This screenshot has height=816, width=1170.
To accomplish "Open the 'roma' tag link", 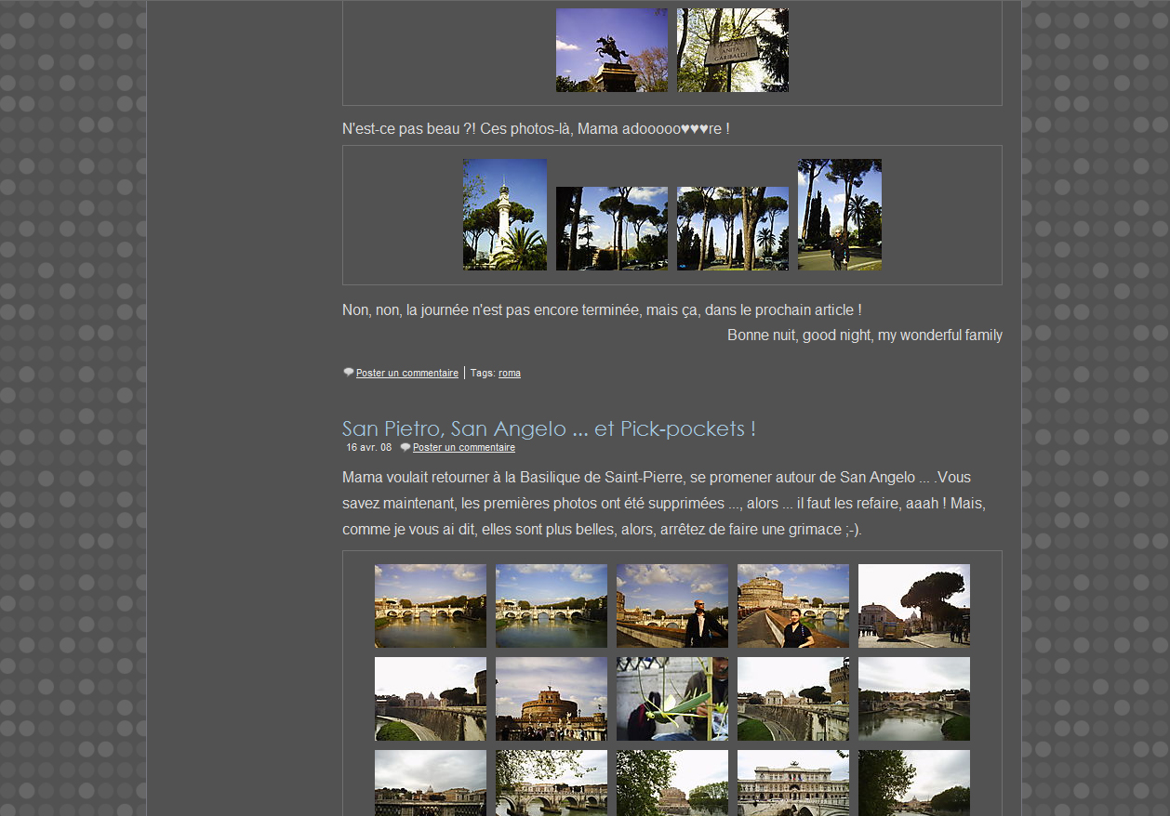I will pos(509,373).
